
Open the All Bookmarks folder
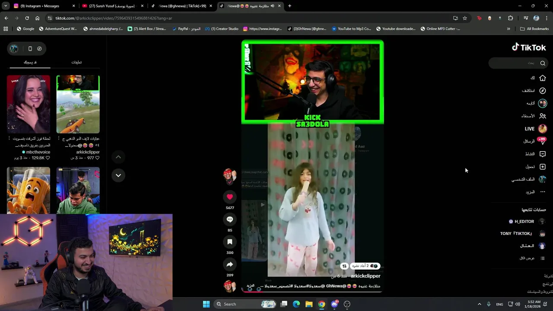(x=534, y=29)
